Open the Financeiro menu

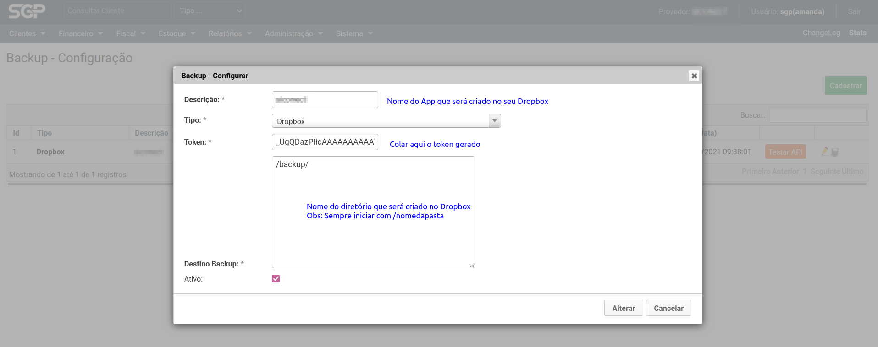80,33
